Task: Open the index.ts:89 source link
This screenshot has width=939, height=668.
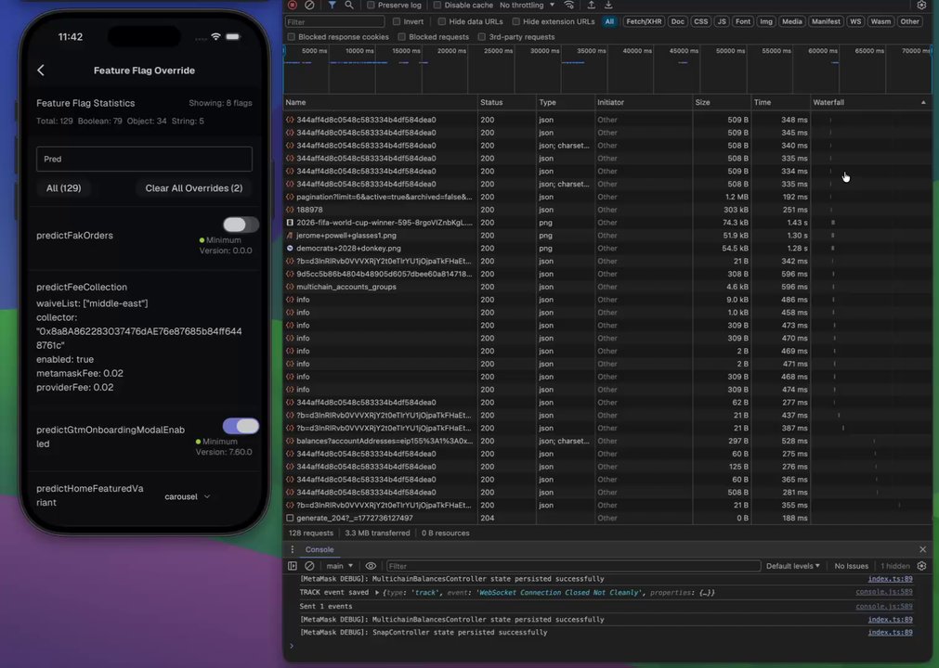Action: point(890,579)
